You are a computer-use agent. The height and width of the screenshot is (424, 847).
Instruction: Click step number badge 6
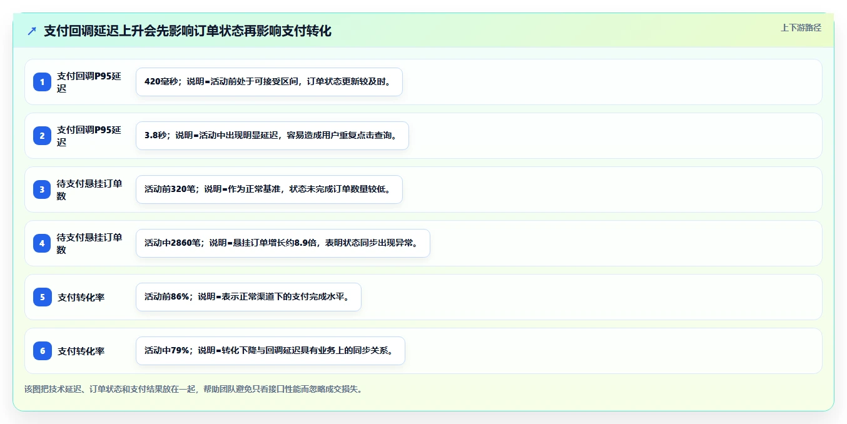(42, 351)
